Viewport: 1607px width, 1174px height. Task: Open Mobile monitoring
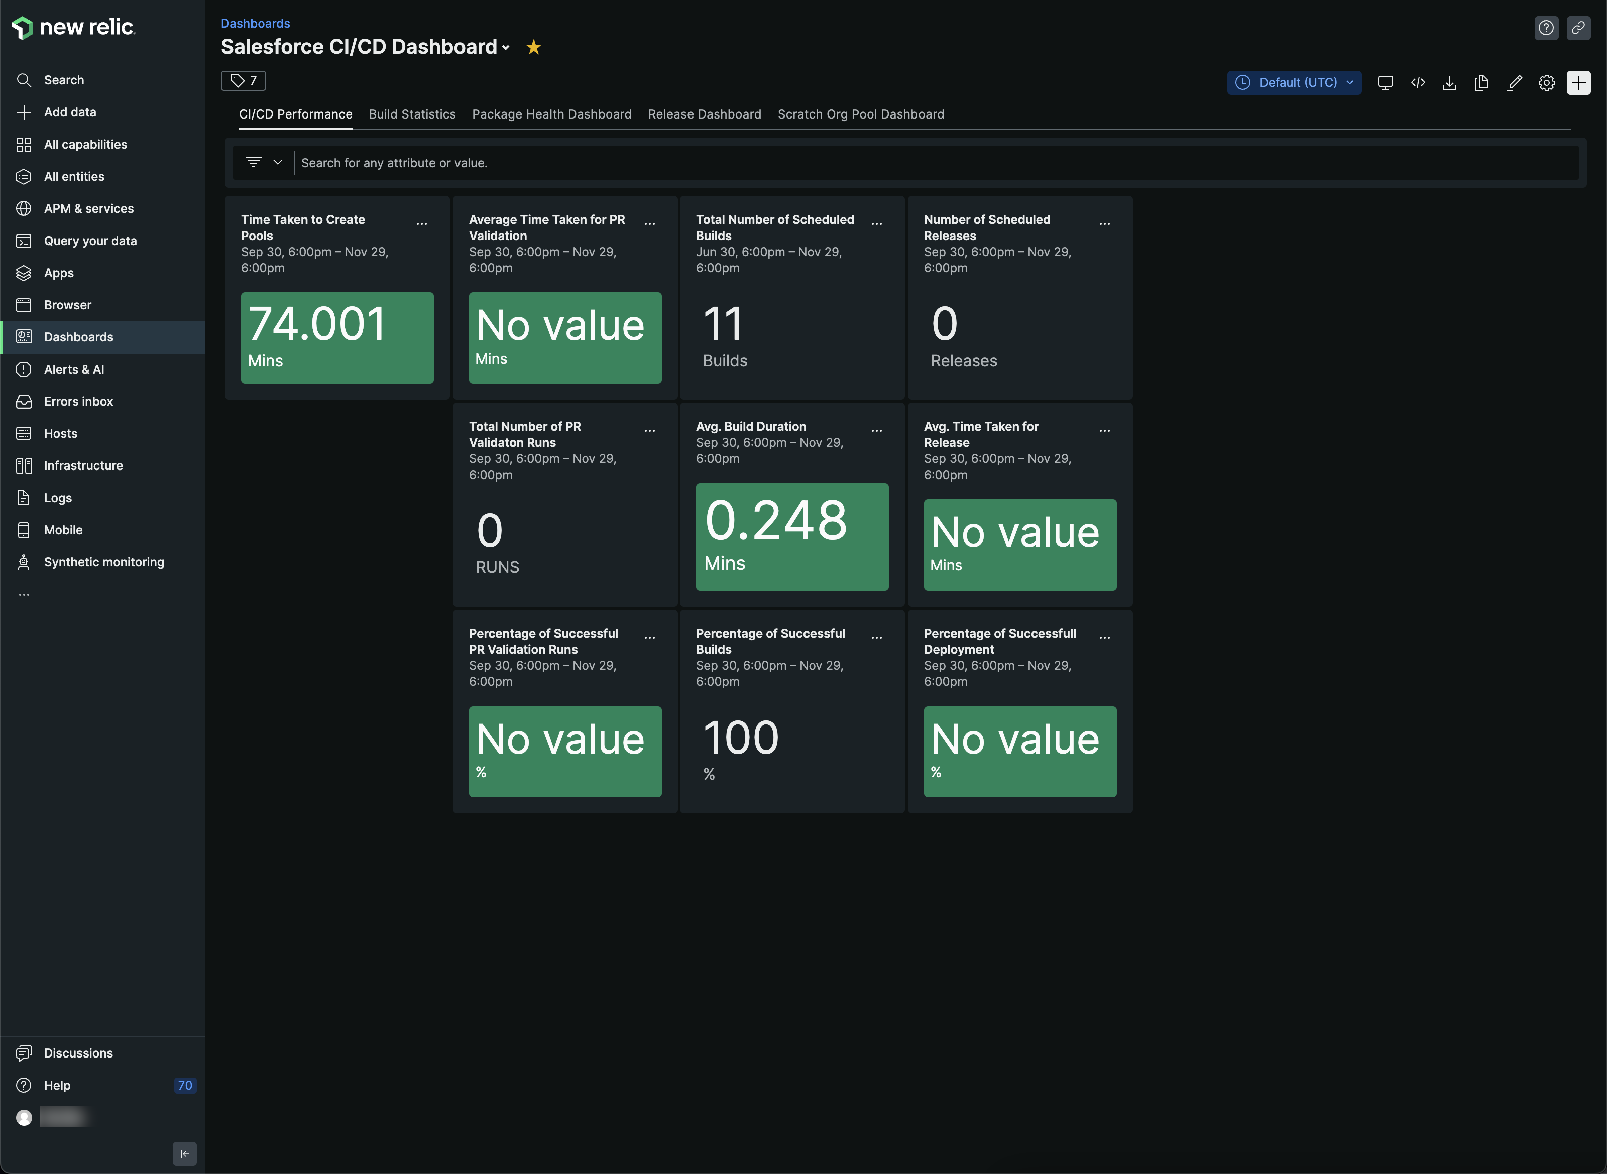tap(102, 530)
